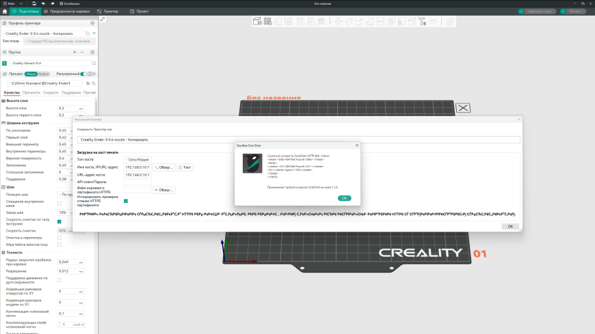The width and height of the screenshot is (595, 334).
Task: Select the Mesh boolean tool icon
Action: click(391, 22)
